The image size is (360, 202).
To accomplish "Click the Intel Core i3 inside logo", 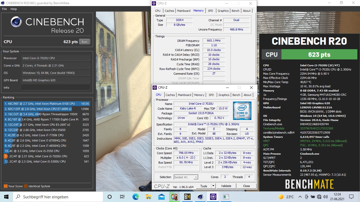I will click(x=242, y=111).
